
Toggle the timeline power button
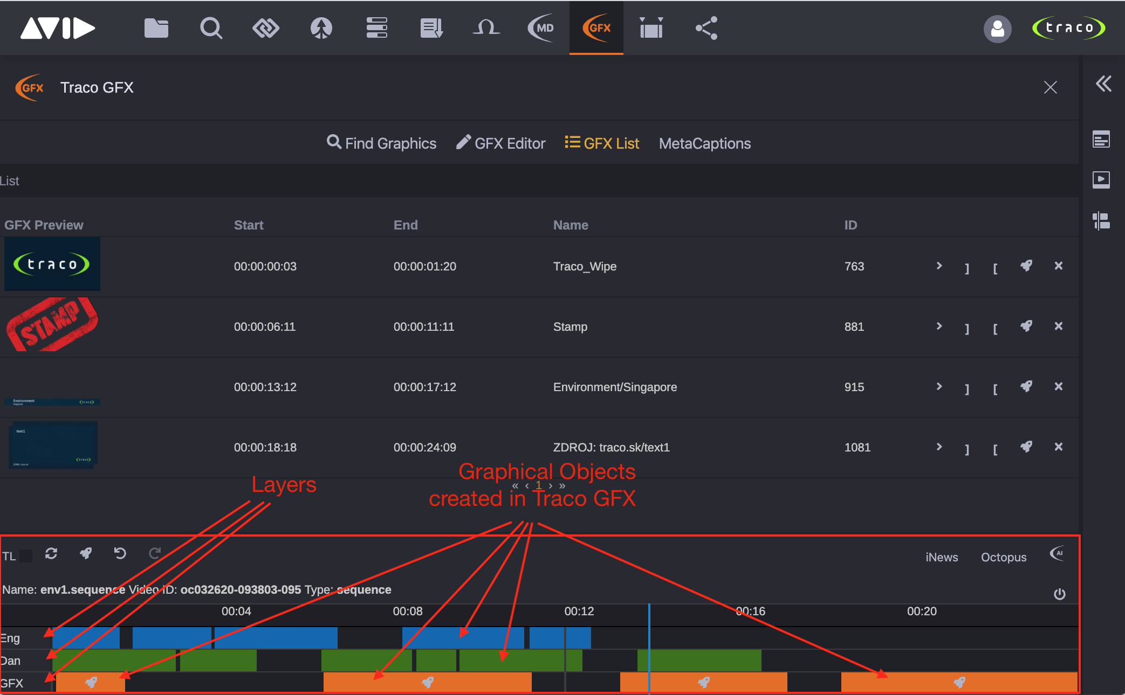coord(1060,594)
